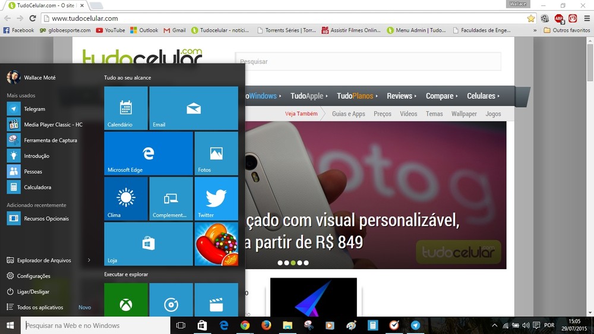
Task: Bookmark this page with the star
Action: click(530, 18)
